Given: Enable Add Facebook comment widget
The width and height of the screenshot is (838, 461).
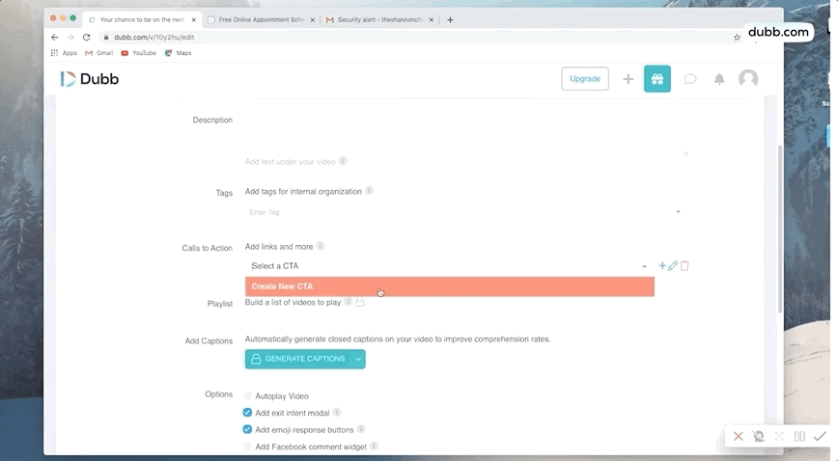Looking at the screenshot, I should click(x=247, y=446).
